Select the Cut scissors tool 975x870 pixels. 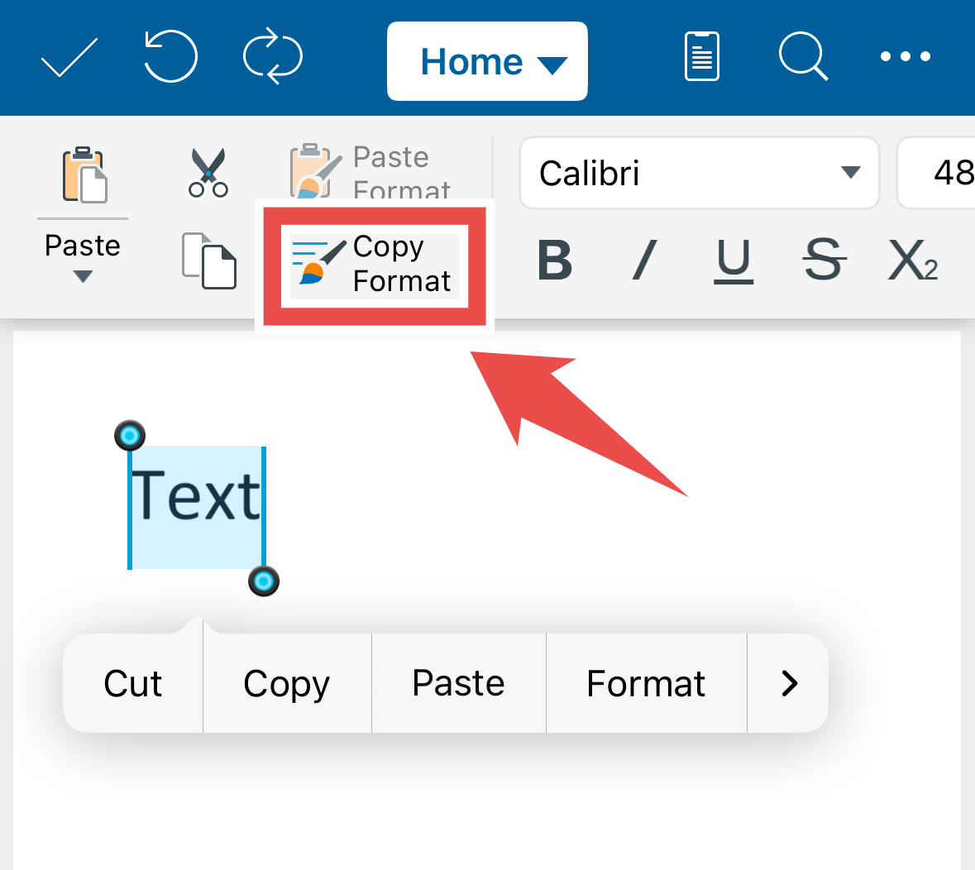tap(208, 172)
